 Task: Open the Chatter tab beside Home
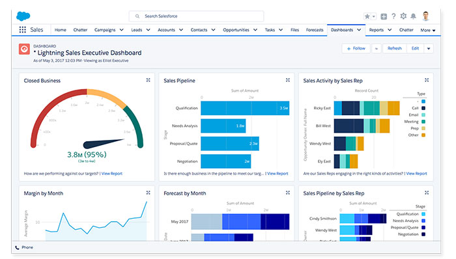[80, 30]
